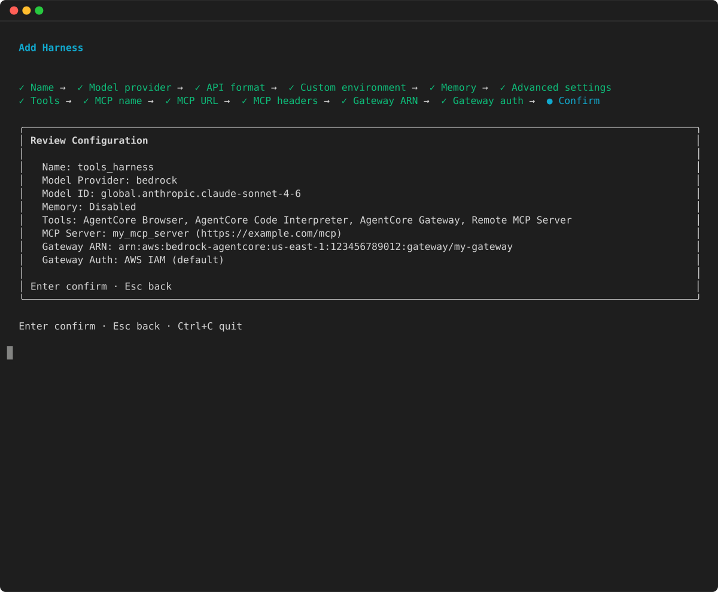Select the Name step in breadcrumb
Viewport: 718px width, 592px height.
coord(36,88)
